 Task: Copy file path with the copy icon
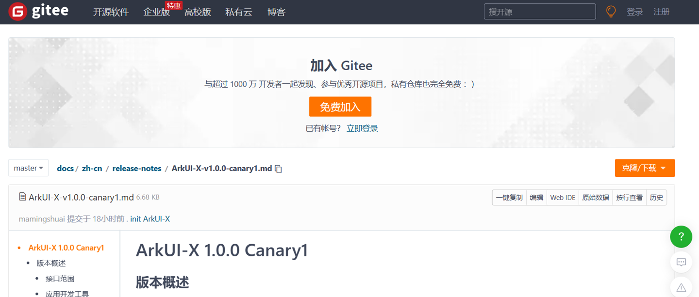278,169
